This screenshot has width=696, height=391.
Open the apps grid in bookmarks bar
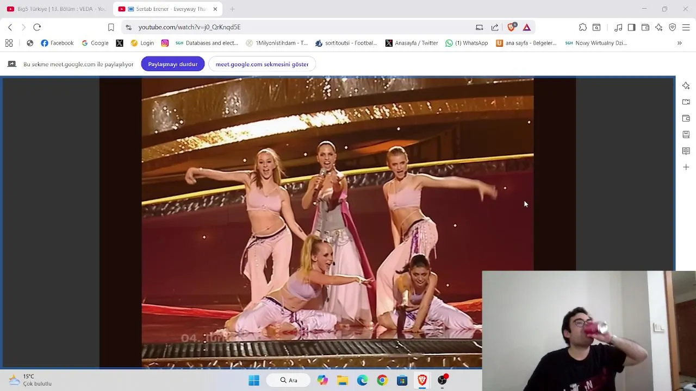9,43
